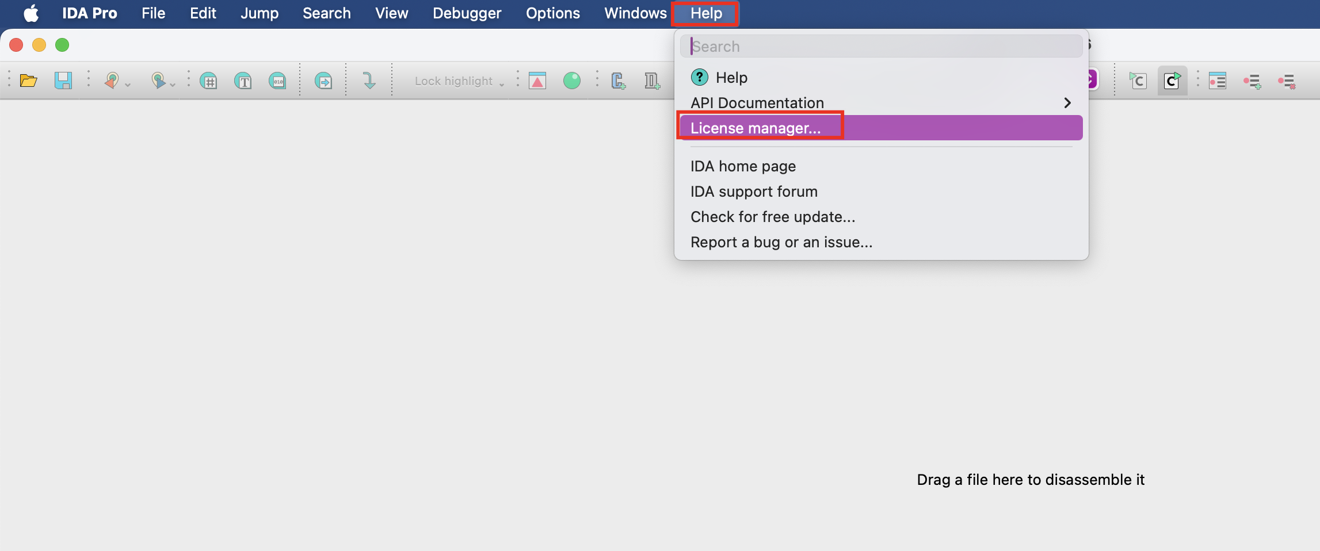Open the Jump forward history dropdown arrow

tap(173, 85)
